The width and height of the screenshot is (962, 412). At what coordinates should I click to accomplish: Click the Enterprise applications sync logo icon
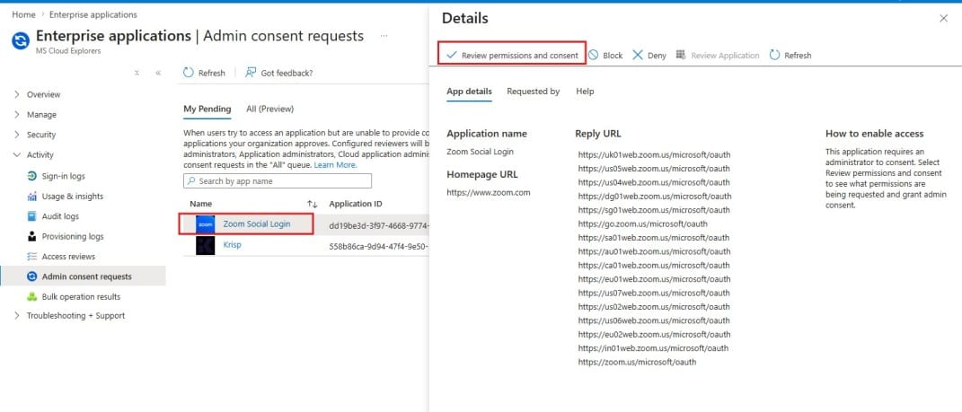point(21,41)
